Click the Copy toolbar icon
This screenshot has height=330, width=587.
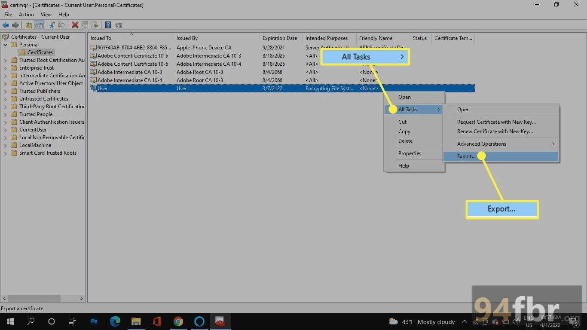[x=62, y=25]
